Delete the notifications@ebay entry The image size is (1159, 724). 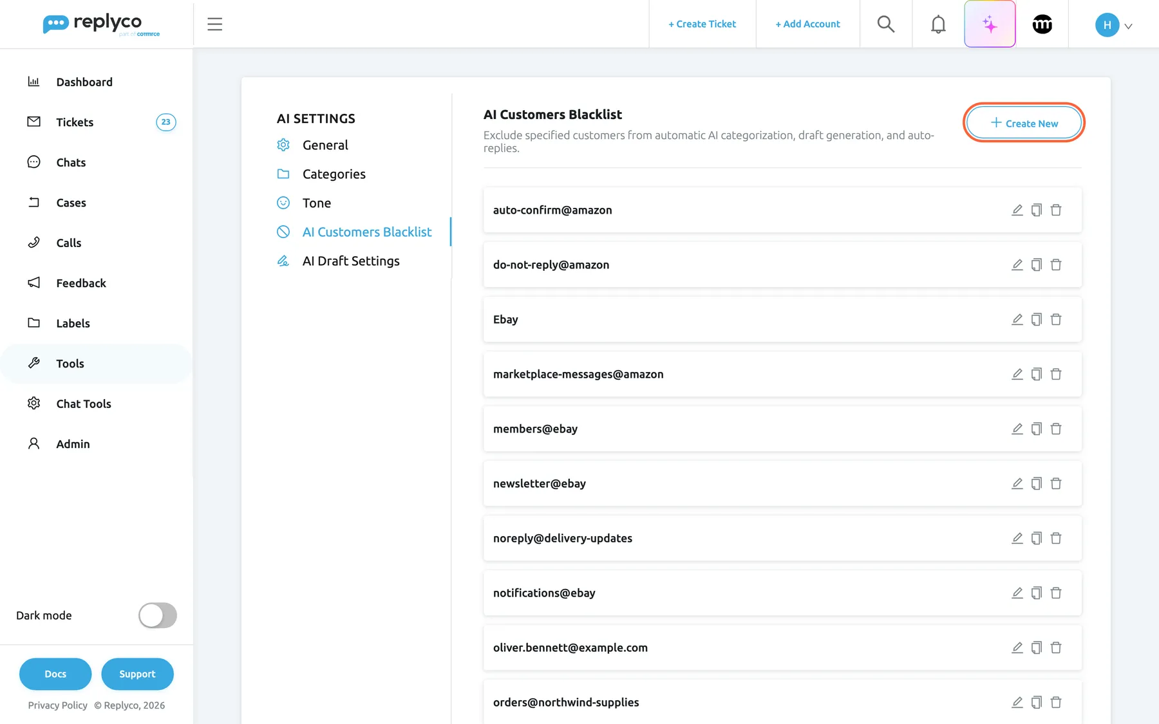click(1056, 593)
